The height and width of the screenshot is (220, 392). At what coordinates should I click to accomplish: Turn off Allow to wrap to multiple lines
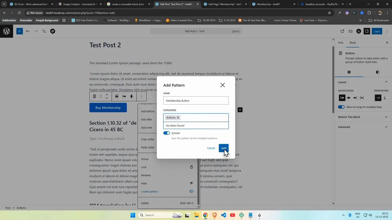[x=341, y=107]
